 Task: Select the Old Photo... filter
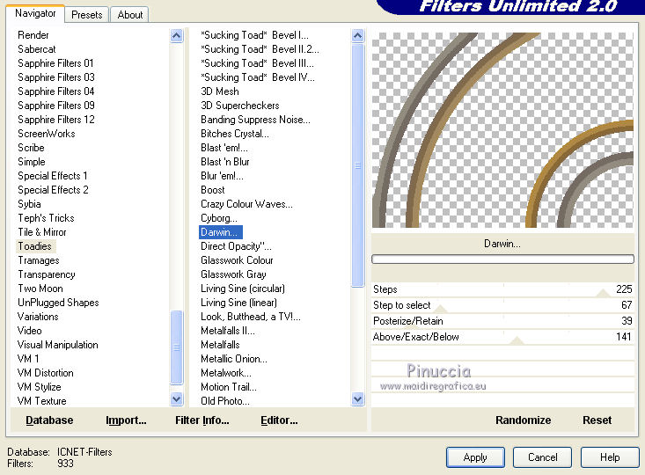point(225,401)
